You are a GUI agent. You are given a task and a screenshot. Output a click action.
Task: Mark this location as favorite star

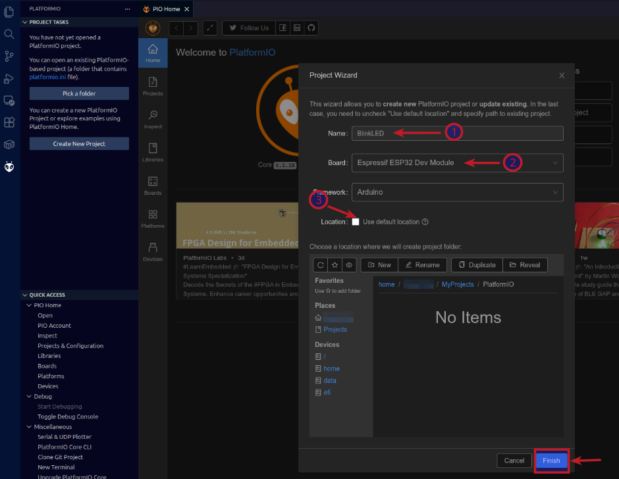pyautogui.click(x=335, y=265)
